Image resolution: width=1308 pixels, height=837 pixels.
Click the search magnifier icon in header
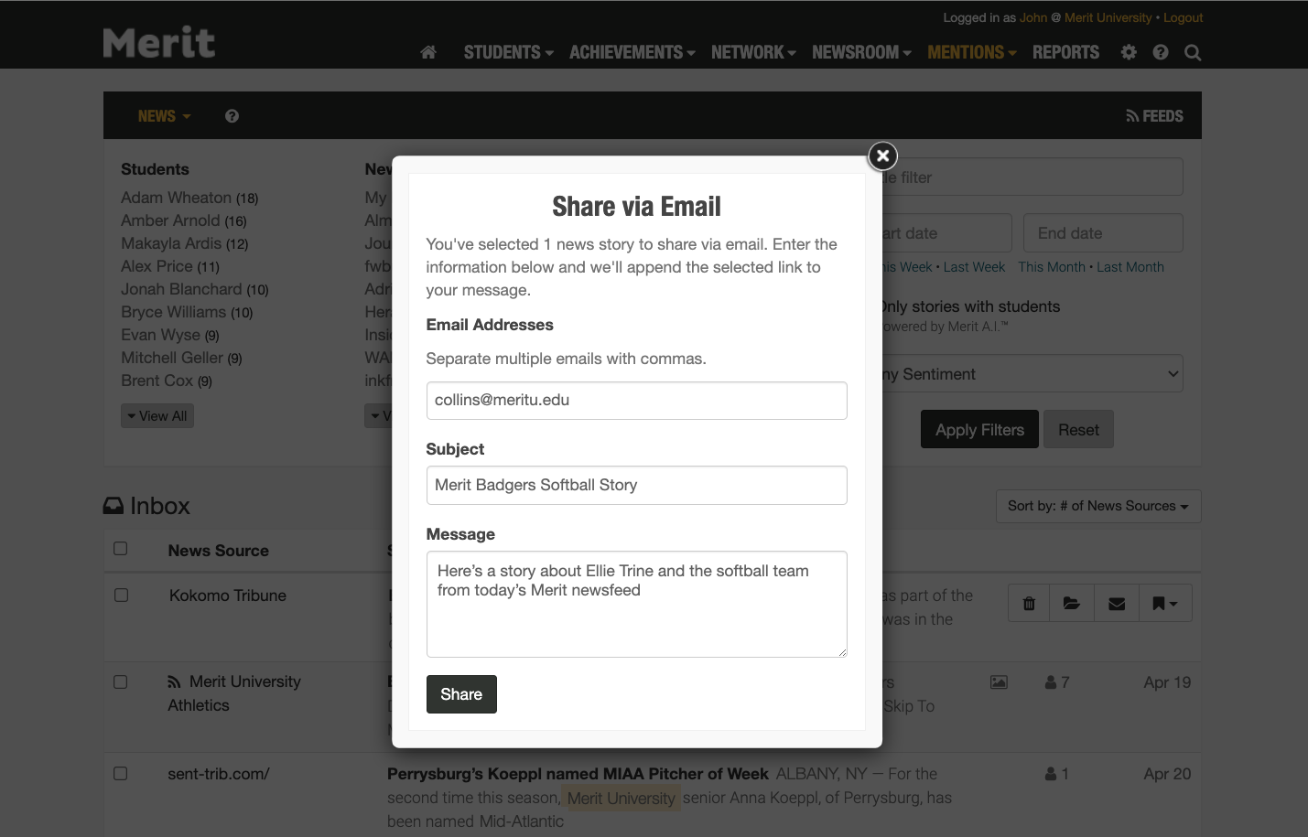coord(1192,52)
